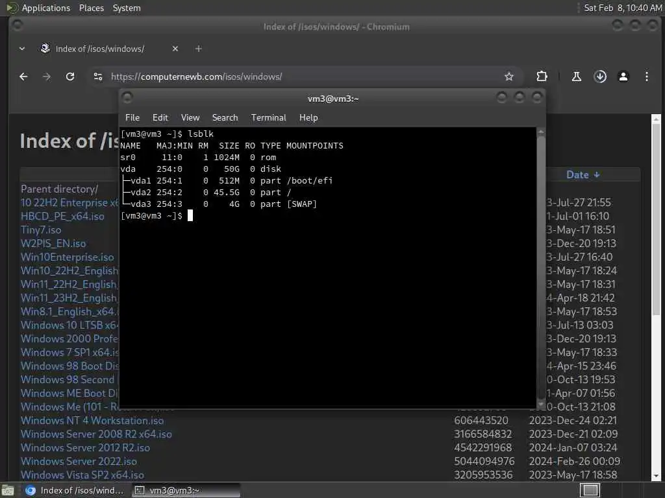Click the terminal vertical scrollbar
The height and width of the screenshot is (498, 665).
point(541,268)
